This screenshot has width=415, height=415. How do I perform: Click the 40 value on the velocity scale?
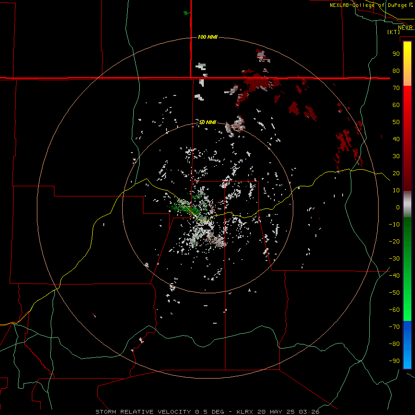[x=396, y=139]
